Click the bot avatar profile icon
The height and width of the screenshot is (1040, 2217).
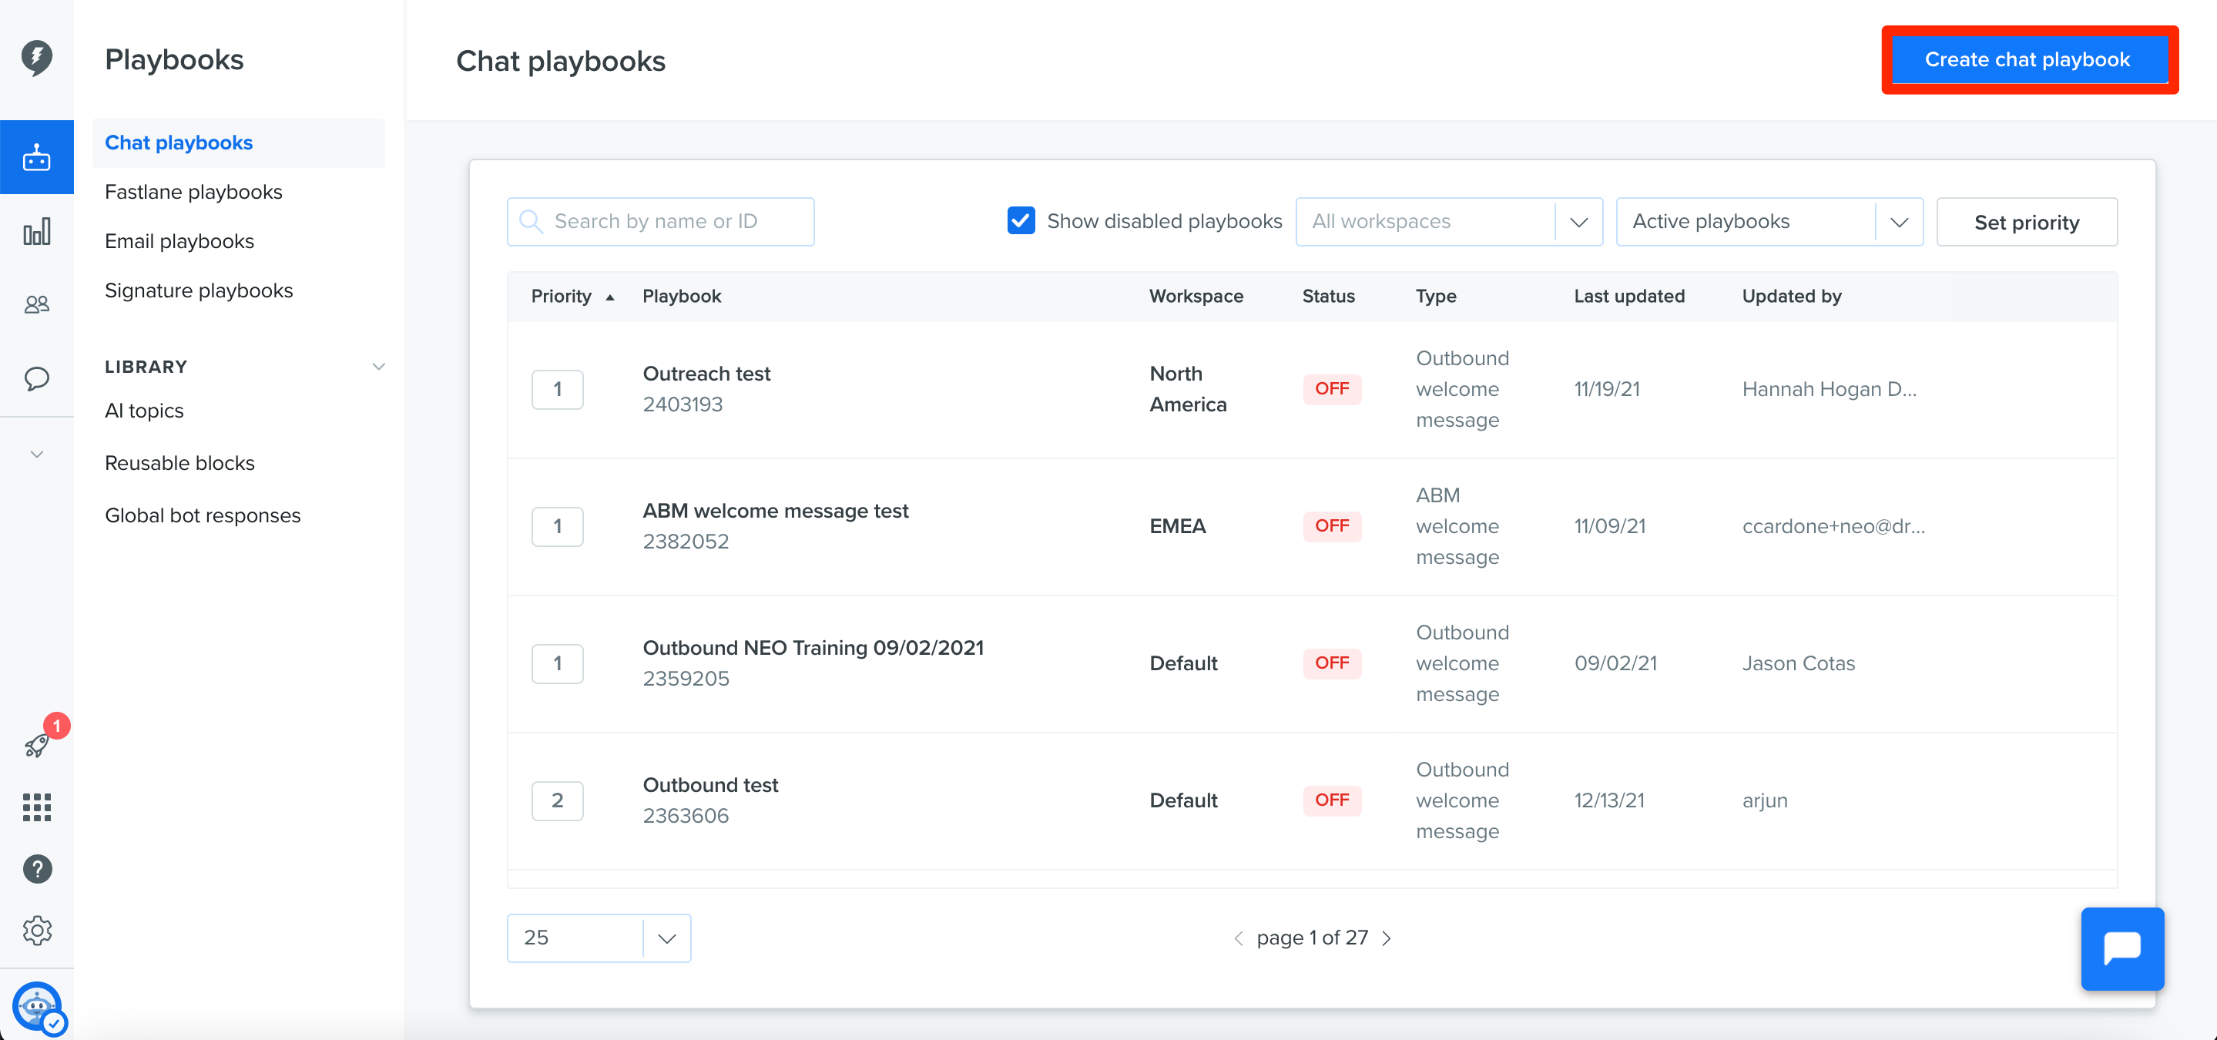(36, 1005)
